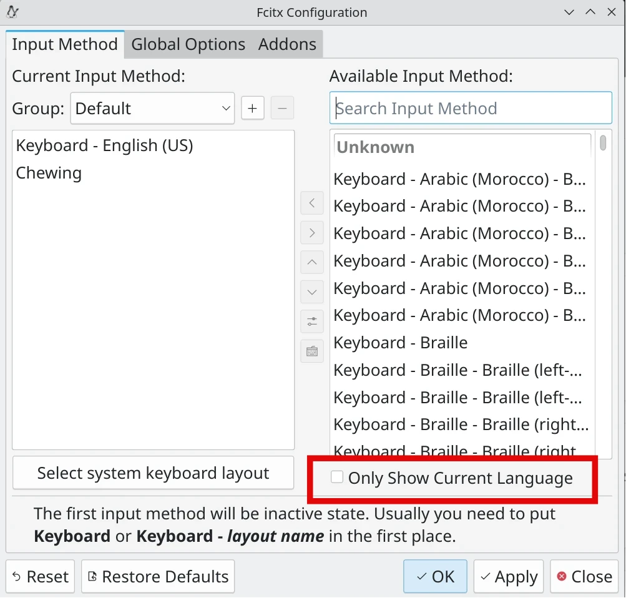Viewport: 626px width, 598px height.
Task: Select Chewing in the current input methods
Action: [154, 173]
